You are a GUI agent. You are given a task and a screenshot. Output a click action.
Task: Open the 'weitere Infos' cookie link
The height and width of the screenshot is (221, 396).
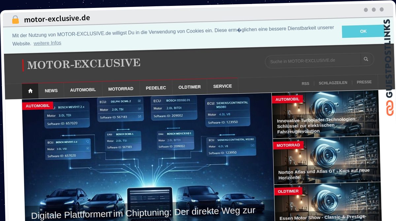tap(47, 43)
